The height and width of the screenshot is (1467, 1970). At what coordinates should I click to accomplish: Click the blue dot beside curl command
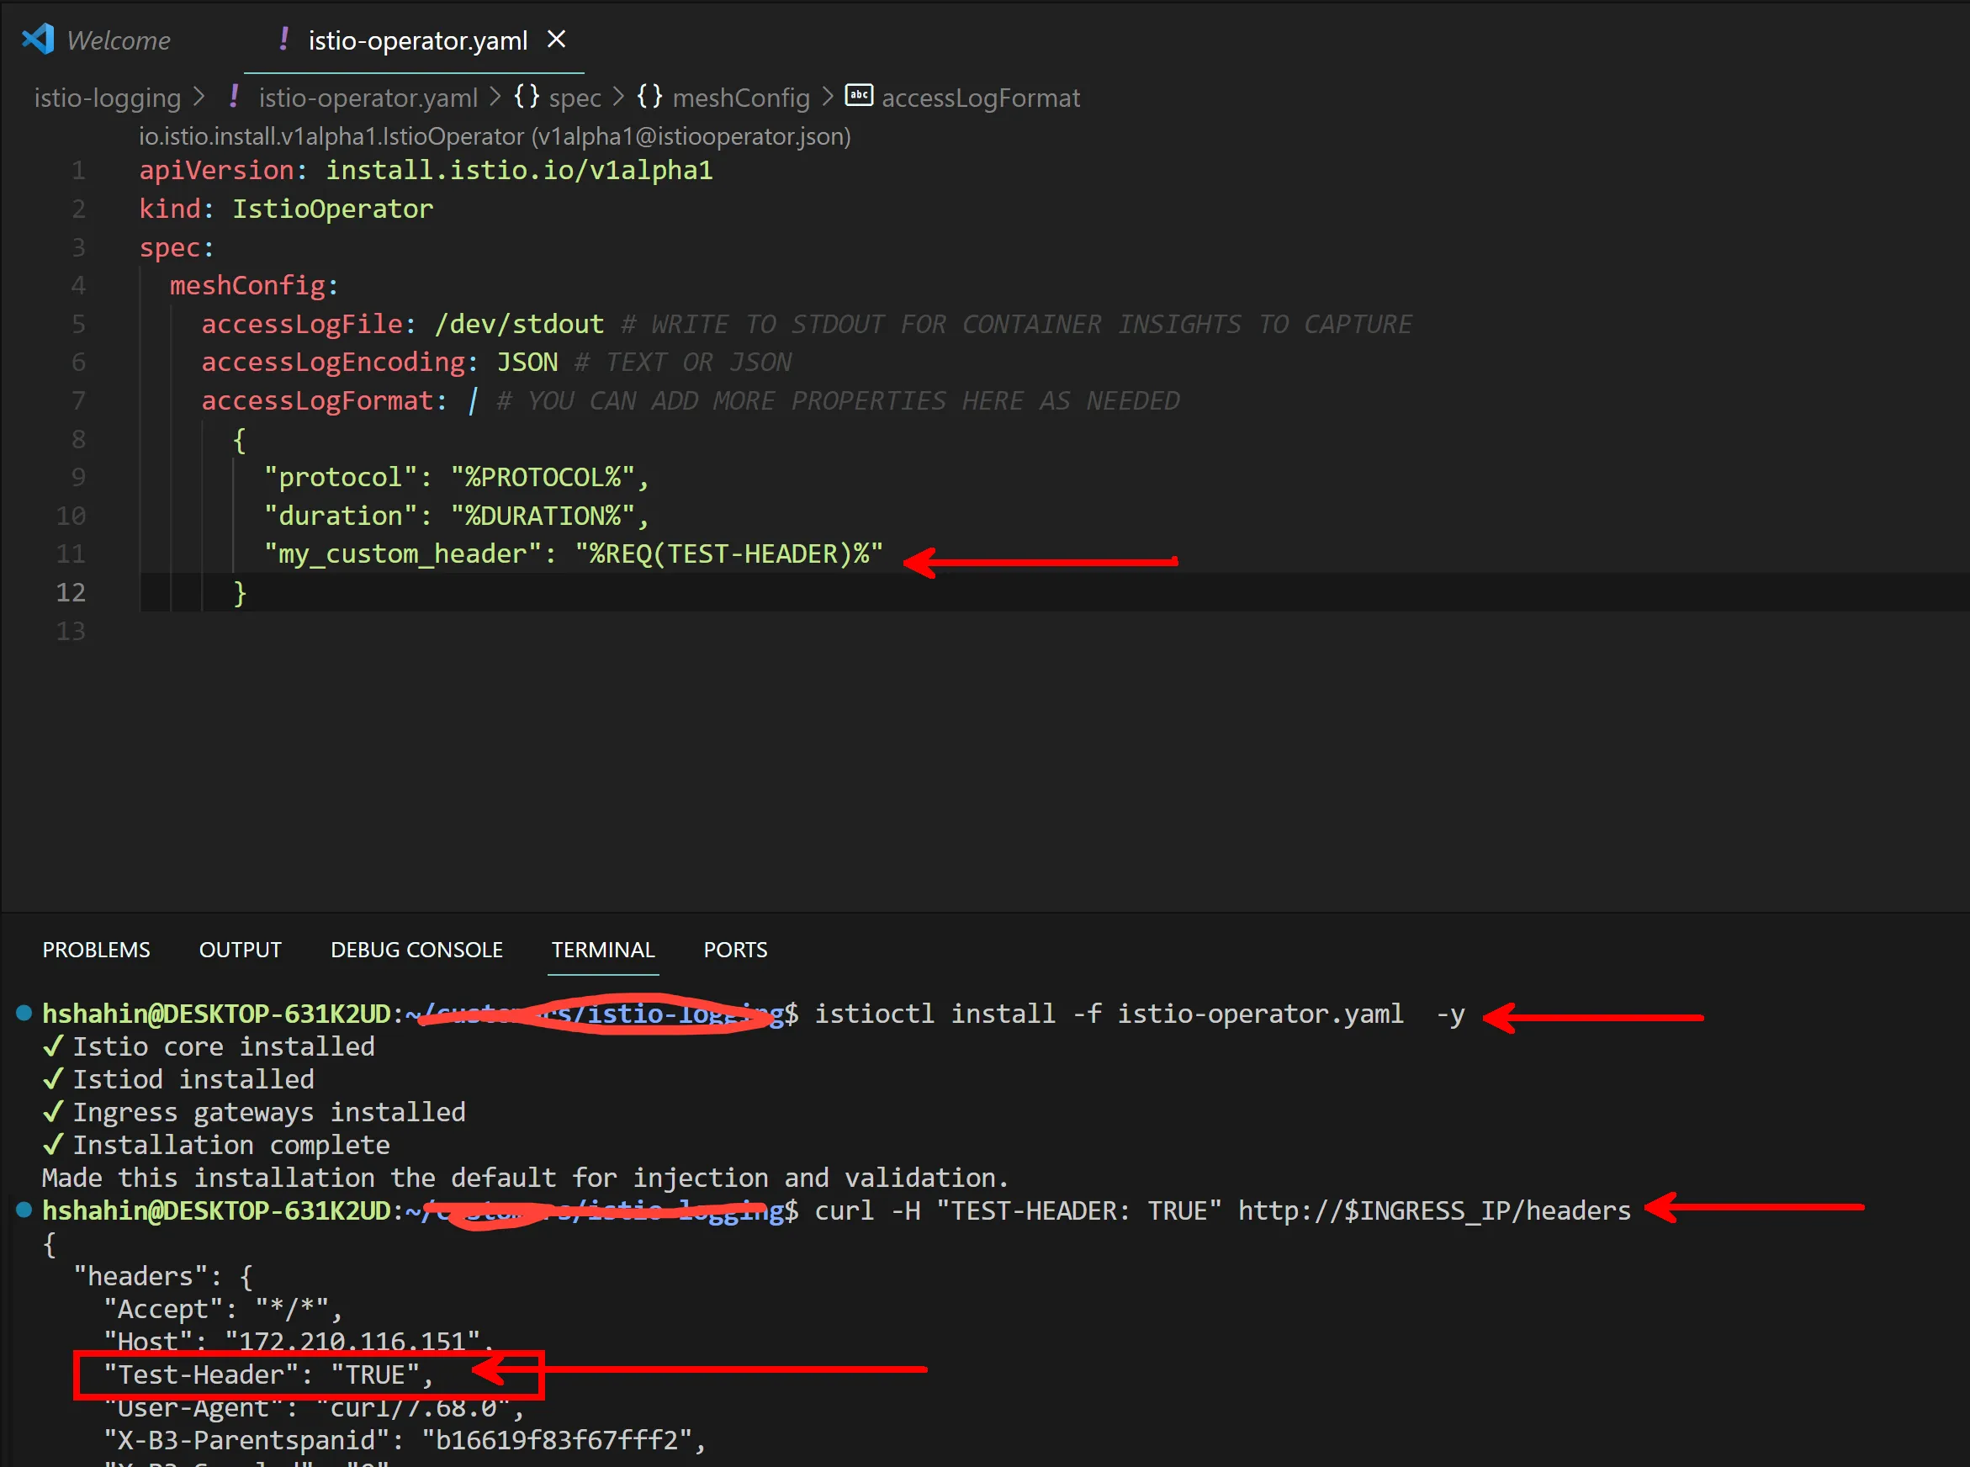(x=25, y=1210)
